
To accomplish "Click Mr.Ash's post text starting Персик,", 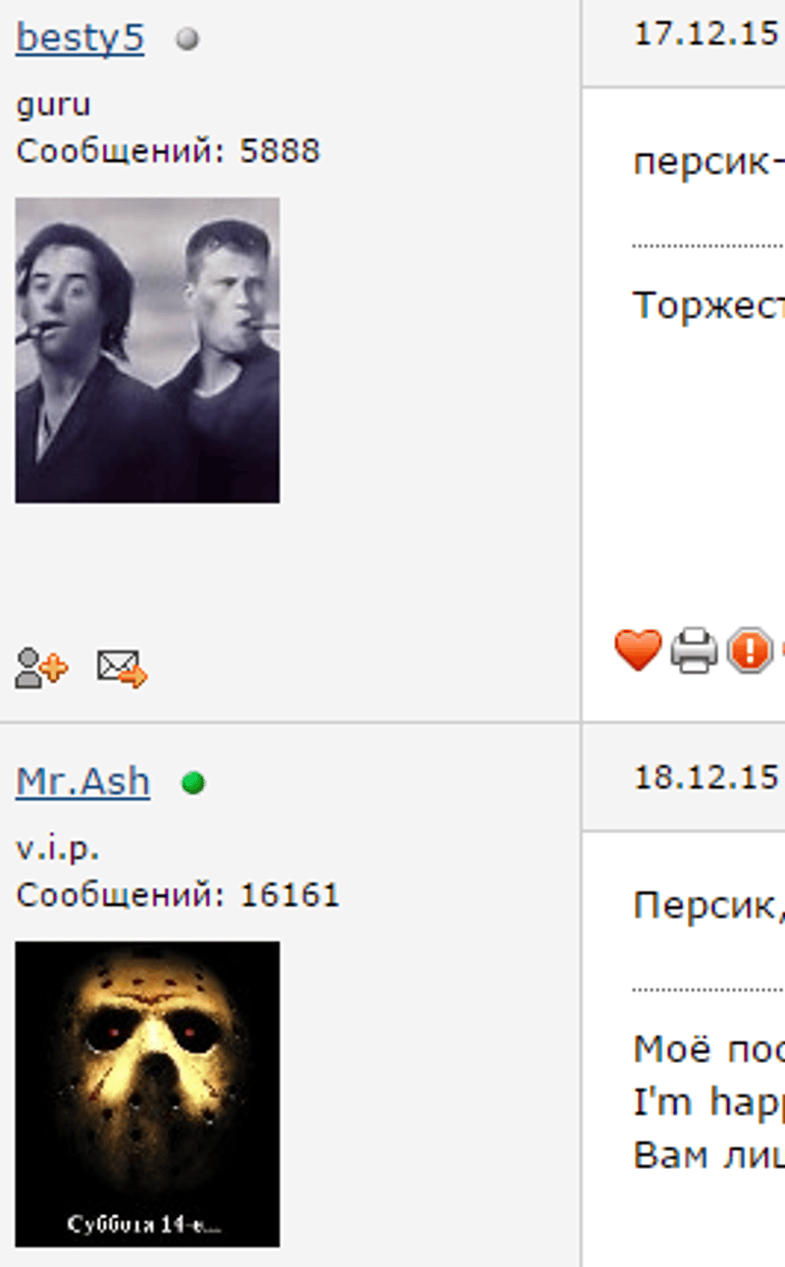I will click(x=708, y=904).
